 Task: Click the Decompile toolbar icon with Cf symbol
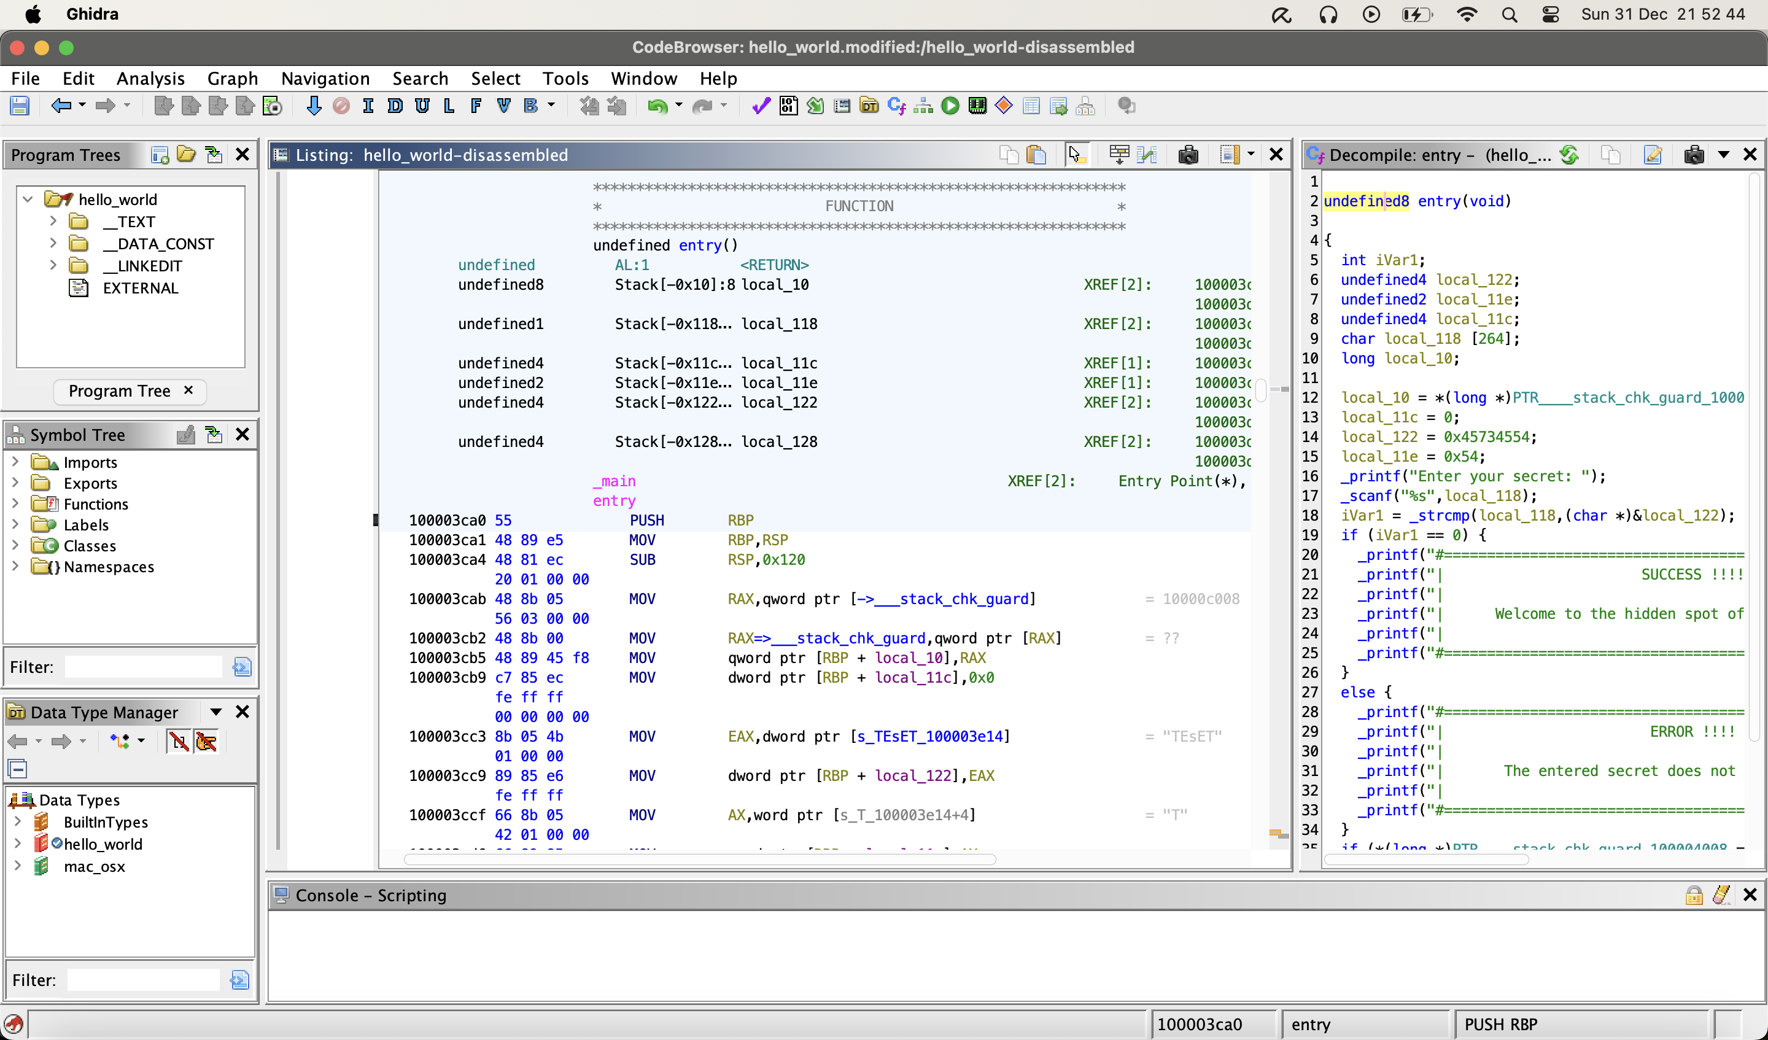pos(897,105)
